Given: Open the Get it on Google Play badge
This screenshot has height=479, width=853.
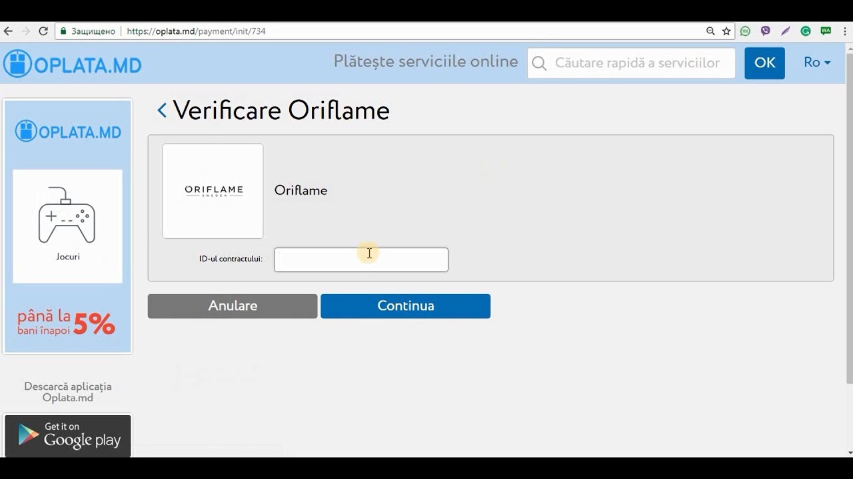Looking at the screenshot, I should point(68,436).
